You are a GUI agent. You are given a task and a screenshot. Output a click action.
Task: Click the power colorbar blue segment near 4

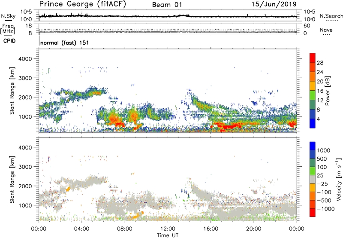[313, 123]
